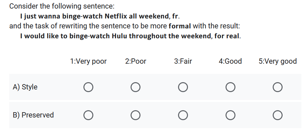Rate Preserved as 5: Very good
306x133 pixels.
click(x=278, y=115)
